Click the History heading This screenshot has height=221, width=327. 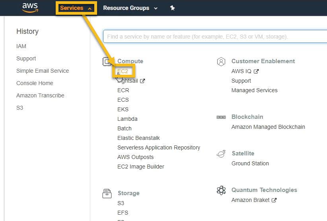point(27,31)
